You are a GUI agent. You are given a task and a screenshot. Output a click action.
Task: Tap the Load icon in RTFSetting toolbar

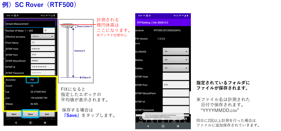pyautogui.click(x=152, y=119)
